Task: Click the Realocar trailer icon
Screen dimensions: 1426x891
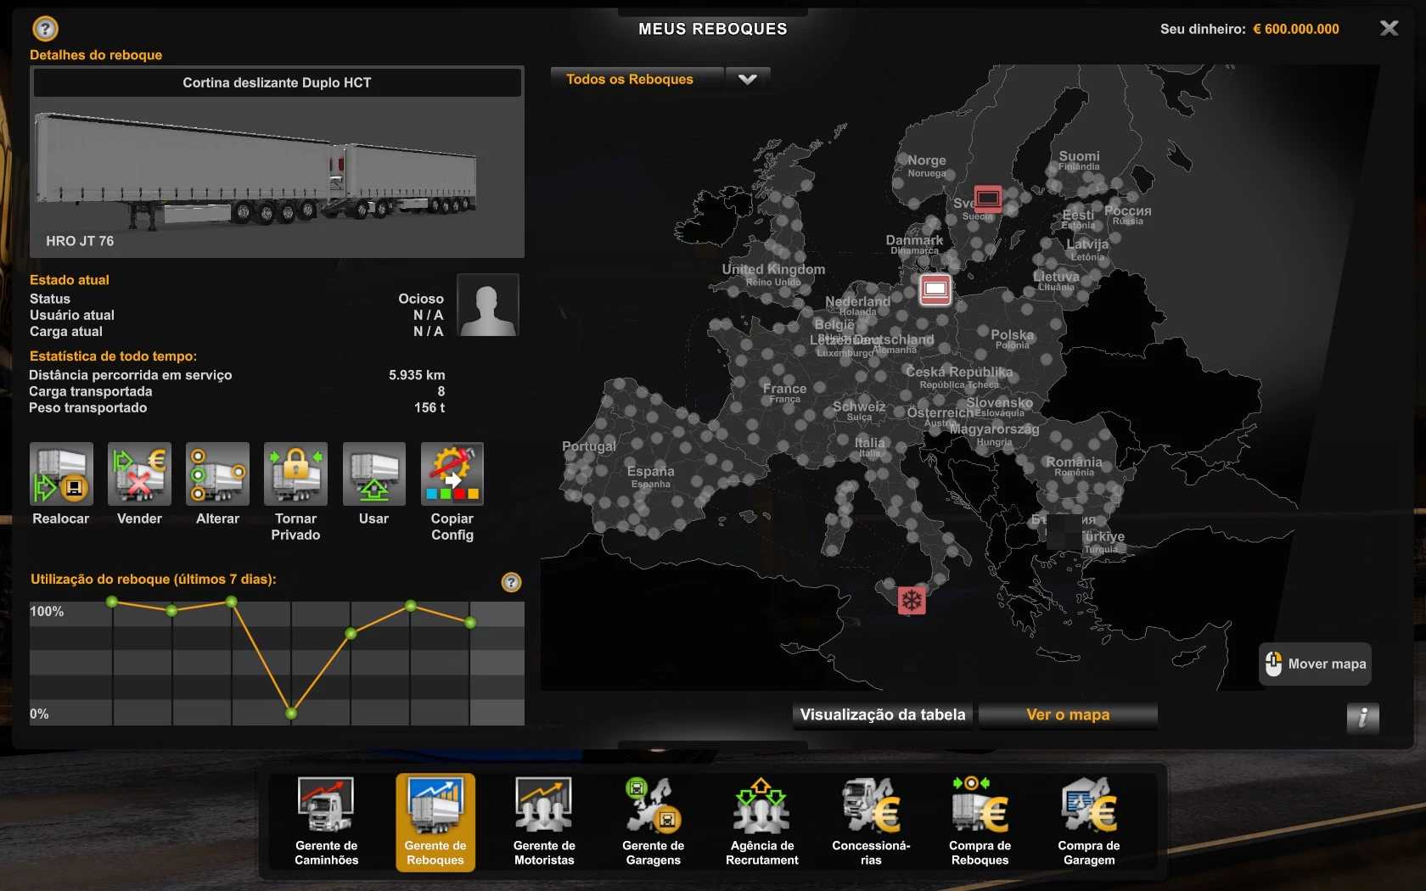Action: [61, 474]
